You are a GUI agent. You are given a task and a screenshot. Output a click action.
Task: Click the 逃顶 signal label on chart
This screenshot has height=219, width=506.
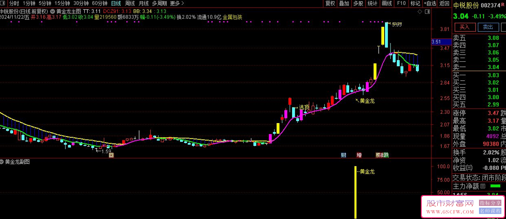[304, 108]
